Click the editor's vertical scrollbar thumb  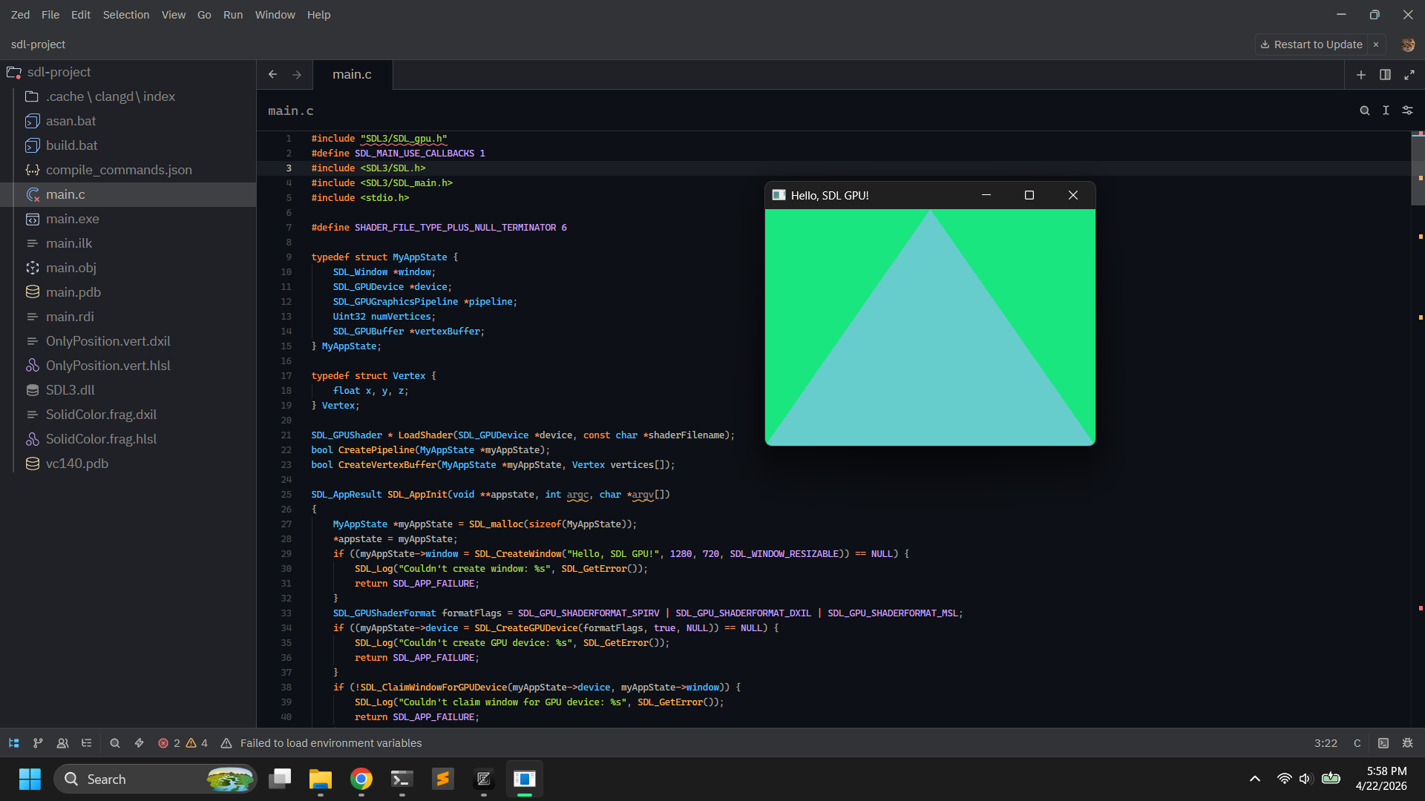tap(1418, 169)
